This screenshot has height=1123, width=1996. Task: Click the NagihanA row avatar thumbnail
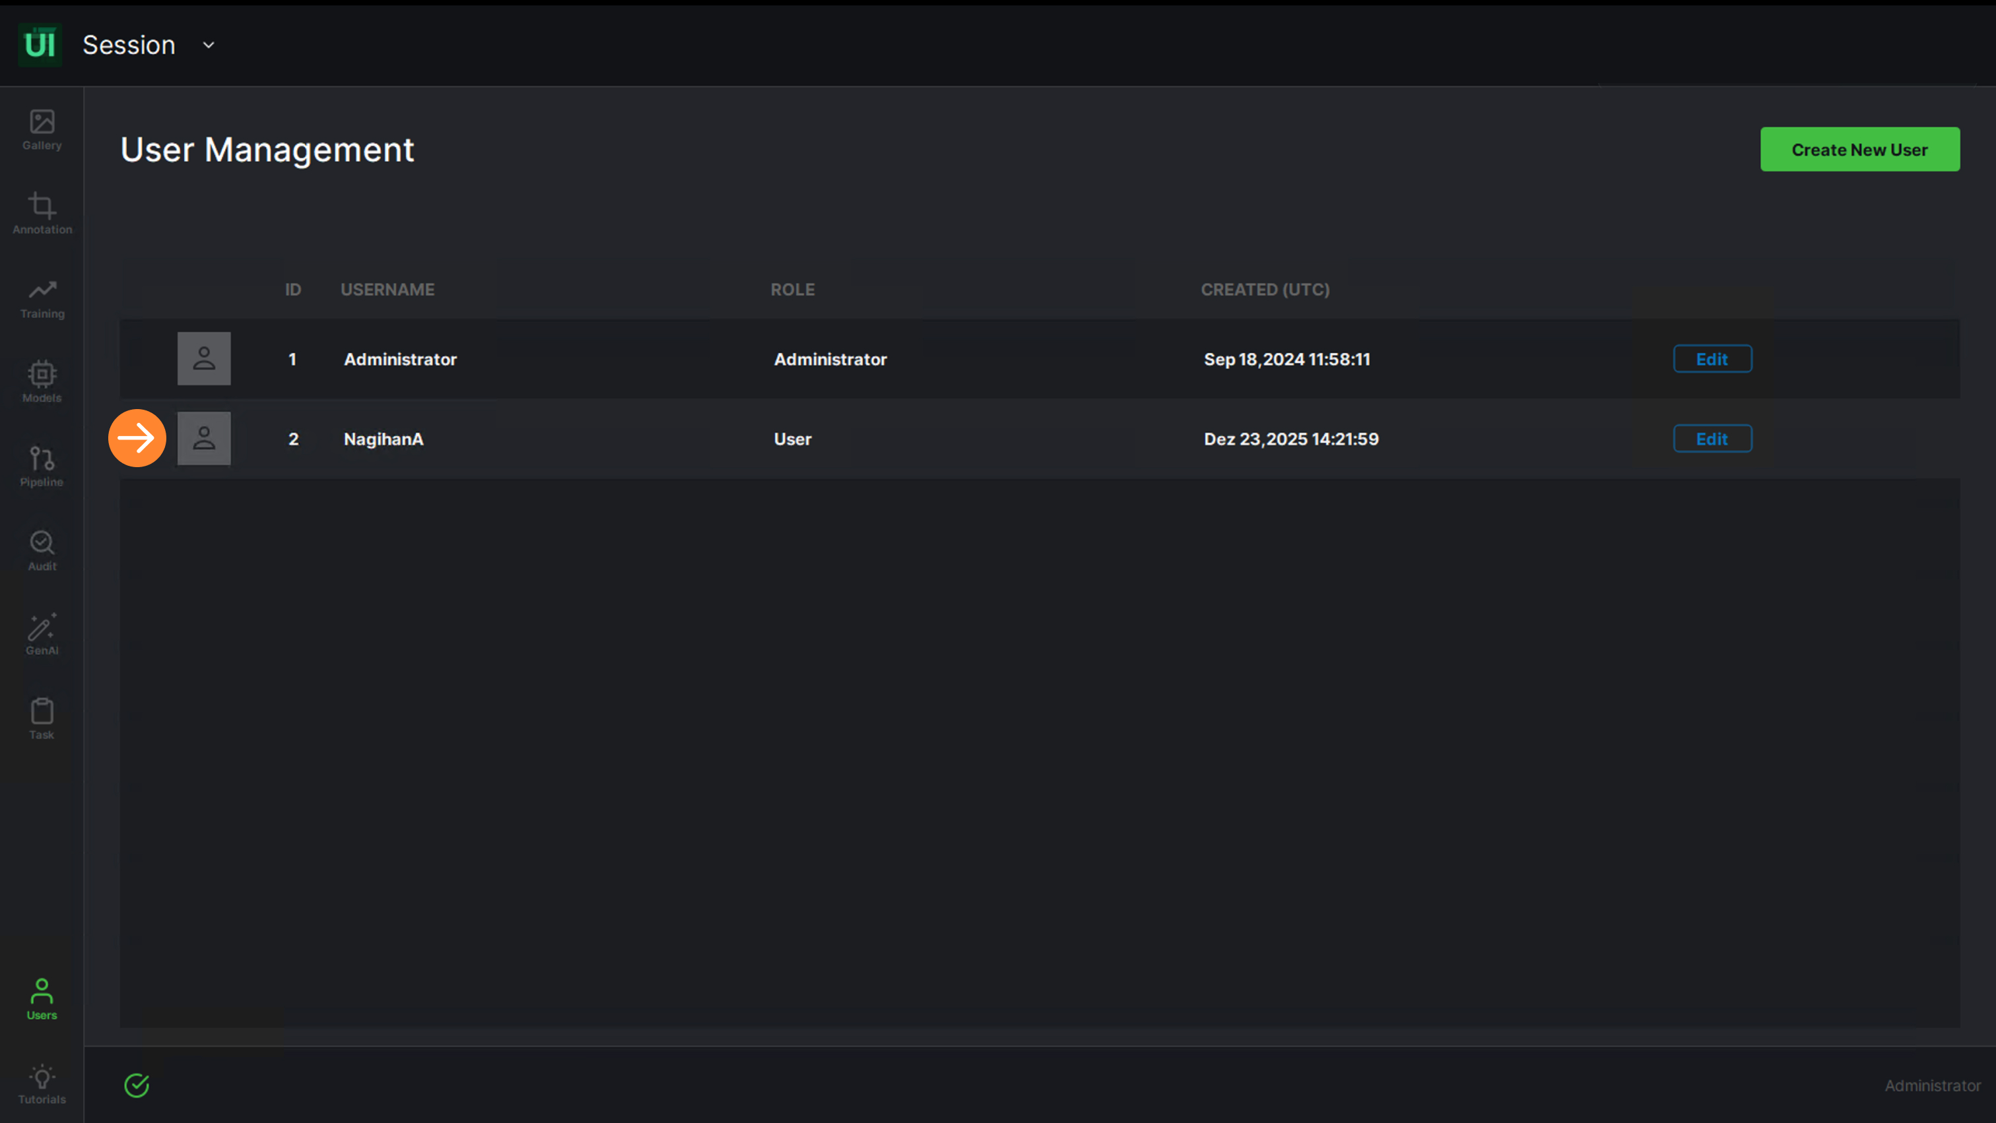204,438
